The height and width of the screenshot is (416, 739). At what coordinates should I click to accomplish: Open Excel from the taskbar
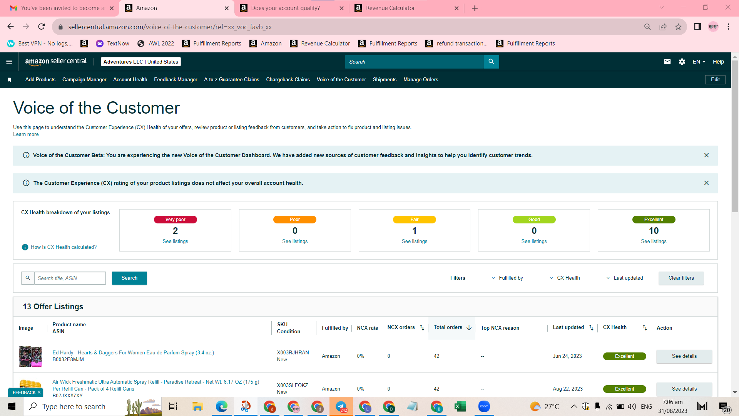click(460, 406)
